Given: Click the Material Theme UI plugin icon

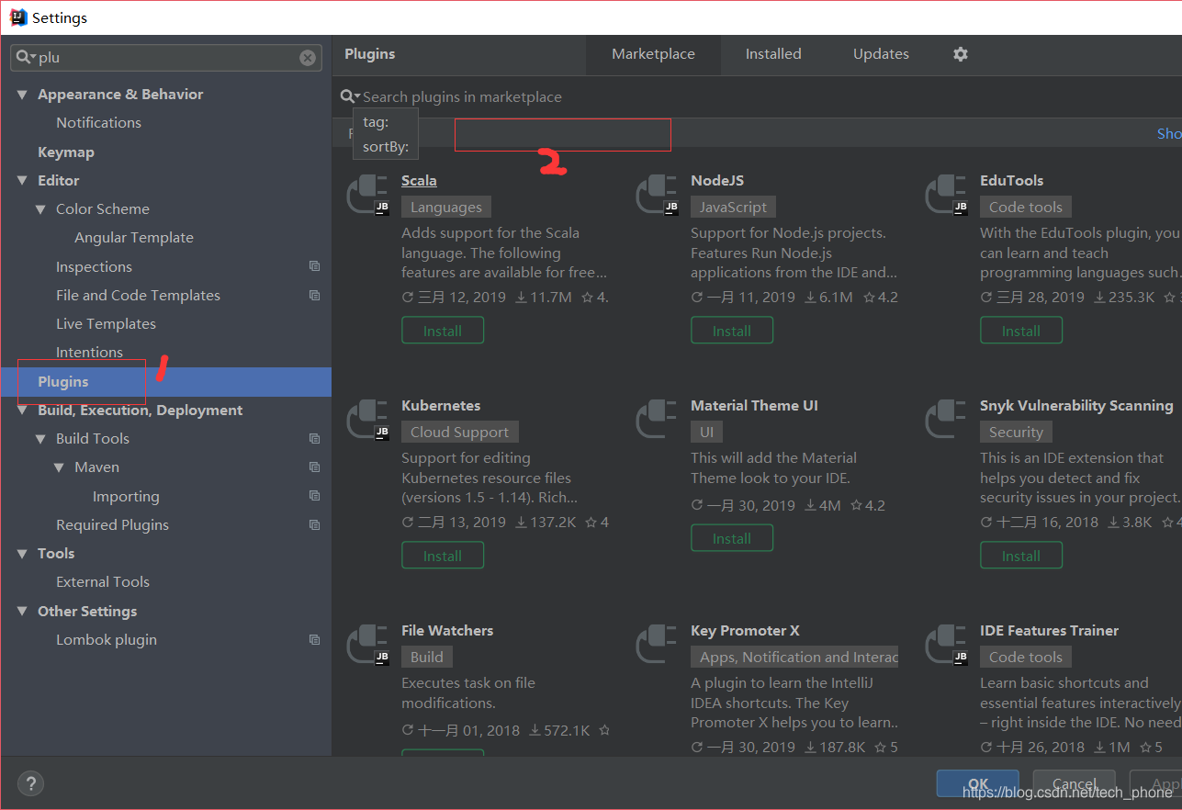Looking at the screenshot, I should (x=657, y=421).
